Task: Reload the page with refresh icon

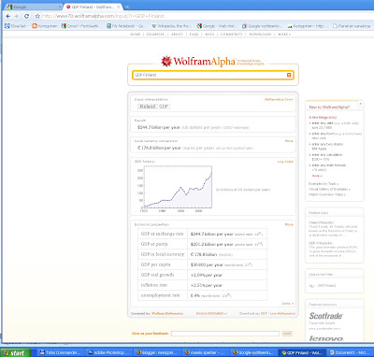Action: pyautogui.click(x=26, y=16)
